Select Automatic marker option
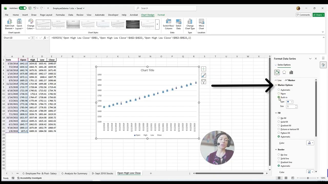The height and width of the screenshot is (184, 328). (x=279, y=90)
